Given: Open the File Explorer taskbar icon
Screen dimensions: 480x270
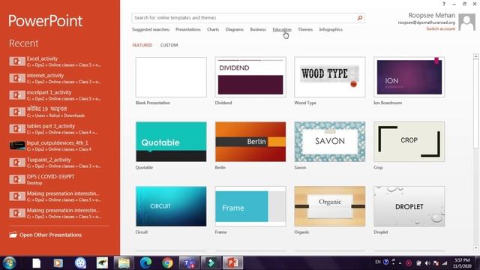Looking at the screenshot, I should point(124,263).
